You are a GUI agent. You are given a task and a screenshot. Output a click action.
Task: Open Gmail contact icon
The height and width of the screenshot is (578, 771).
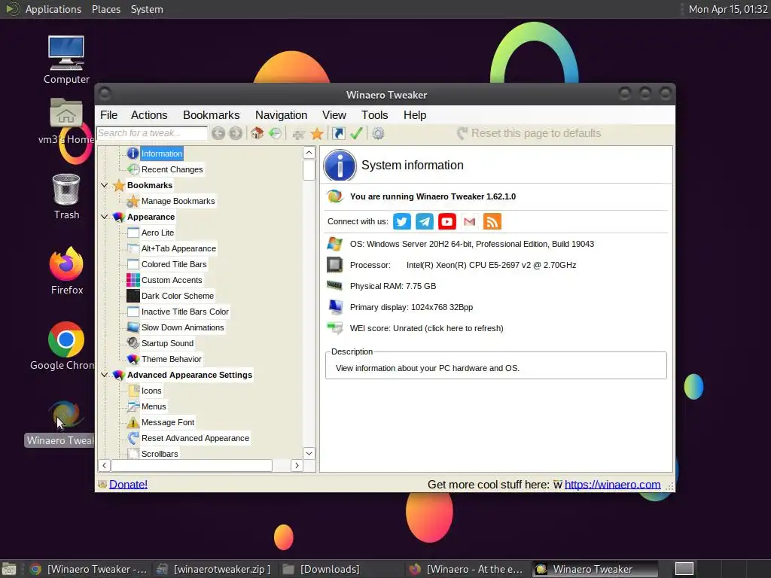(470, 222)
